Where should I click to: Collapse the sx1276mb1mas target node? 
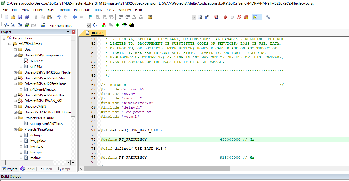pyautogui.click(x=10, y=44)
